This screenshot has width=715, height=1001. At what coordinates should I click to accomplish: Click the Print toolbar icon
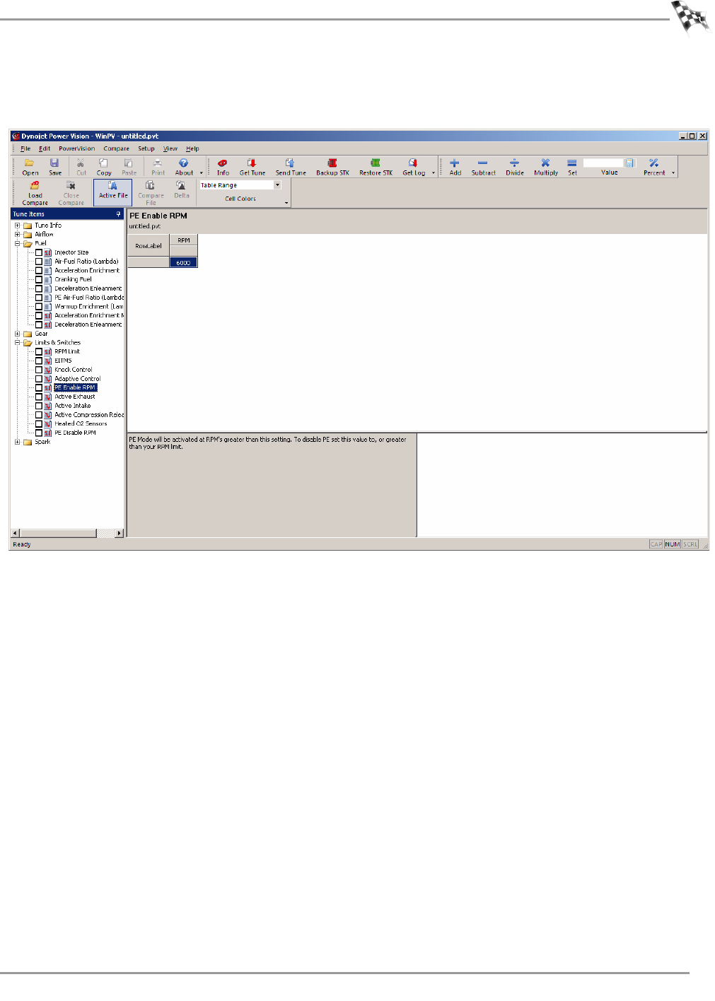click(x=158, y=167)
